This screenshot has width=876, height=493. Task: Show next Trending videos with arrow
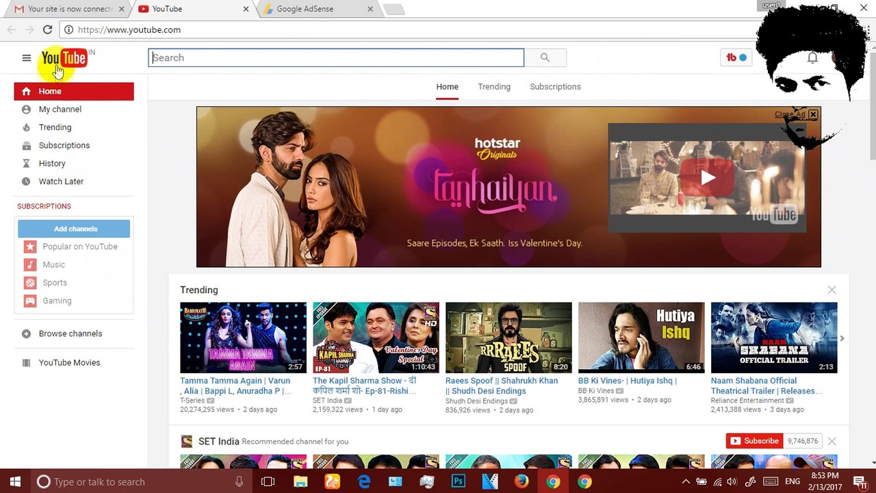(x=842, y=338)
